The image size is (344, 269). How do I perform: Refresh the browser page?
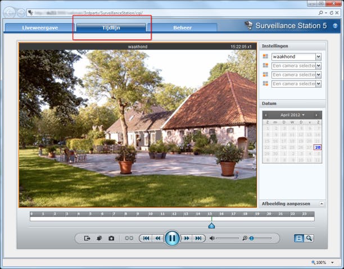(332, 13)
